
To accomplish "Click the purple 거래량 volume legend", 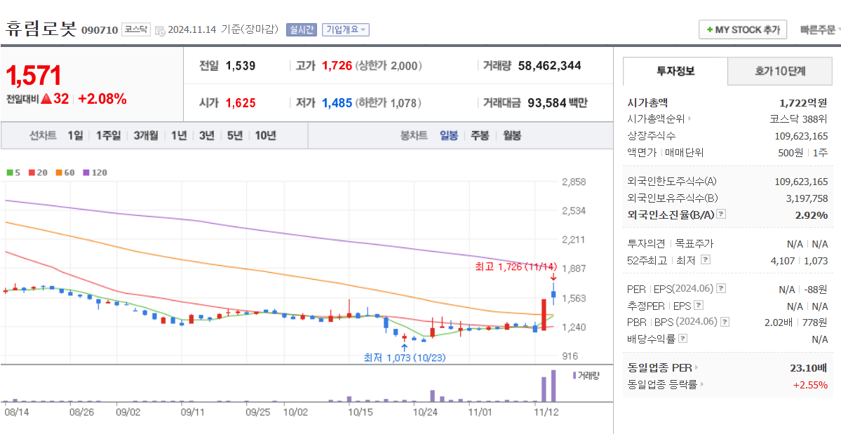I will click(x=586, y=376).
